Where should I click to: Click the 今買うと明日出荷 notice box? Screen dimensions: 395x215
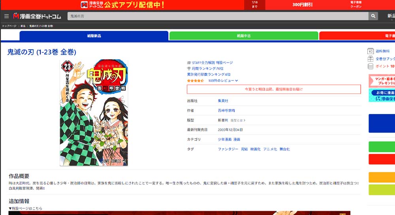coord(274,89)
